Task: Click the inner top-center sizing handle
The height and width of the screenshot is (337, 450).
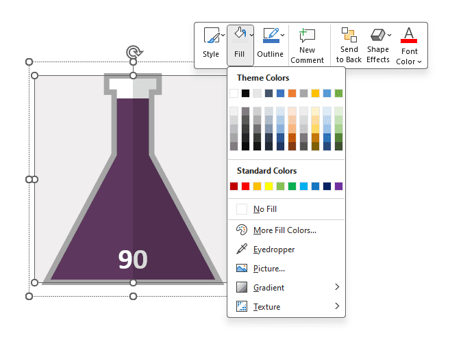Action: (133, 76)
